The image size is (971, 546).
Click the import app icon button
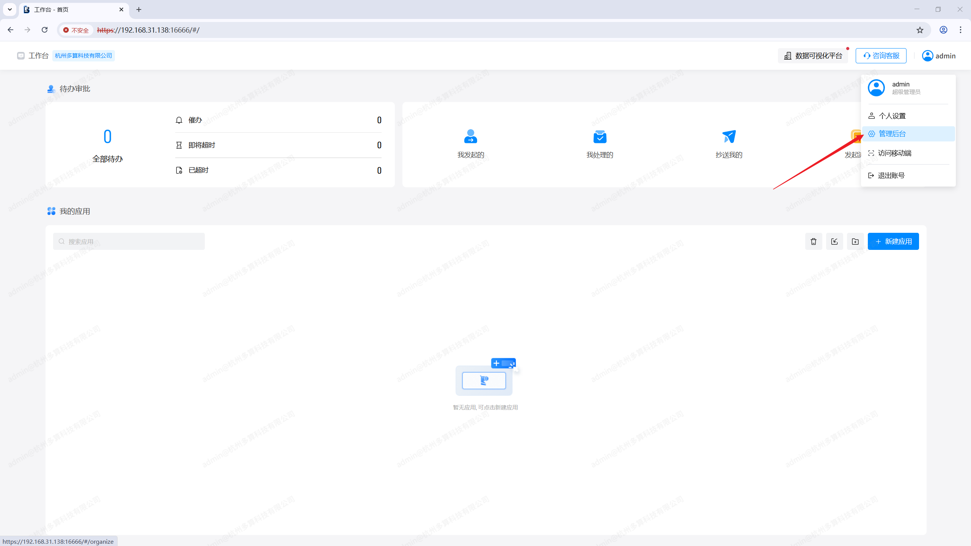click(834, 242)
